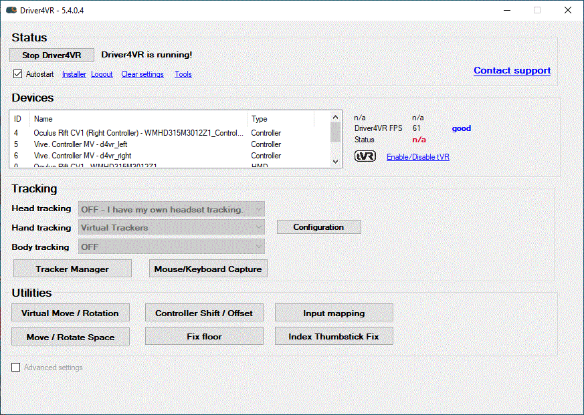The image size is (584, 415).
Task: Open hand tracking Configuration
Action: [319, 227]
